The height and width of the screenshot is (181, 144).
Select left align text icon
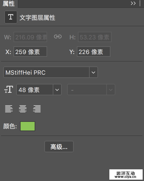9,109
